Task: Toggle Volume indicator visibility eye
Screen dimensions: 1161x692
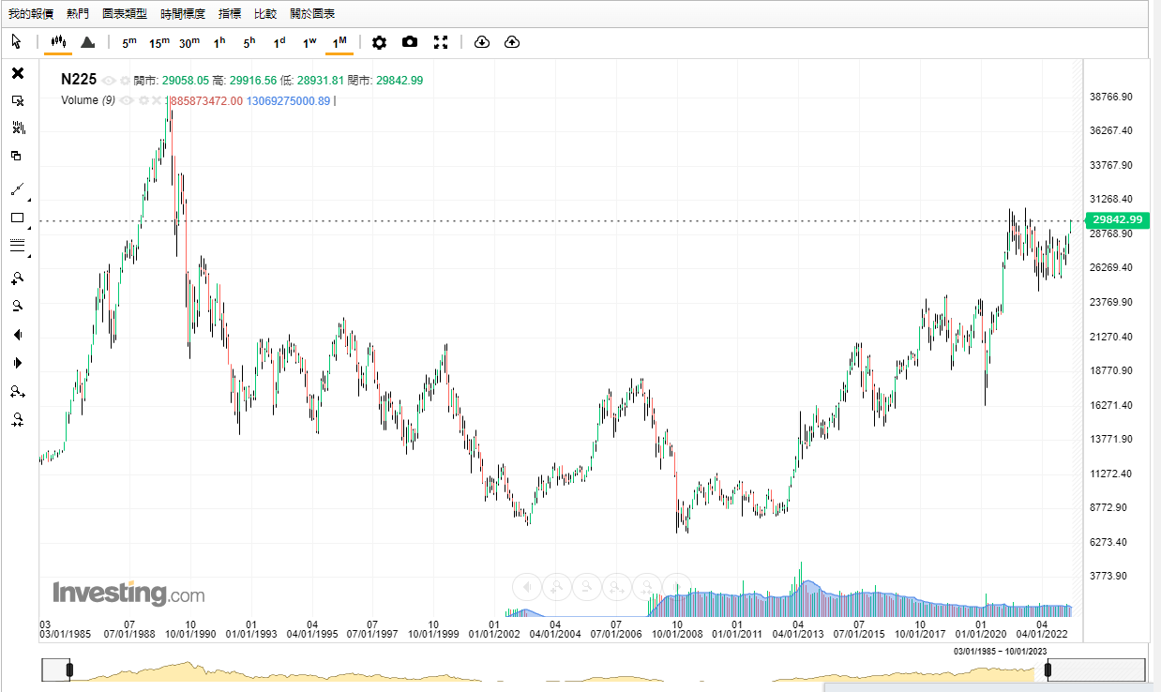Action: [x=126, y=100]
